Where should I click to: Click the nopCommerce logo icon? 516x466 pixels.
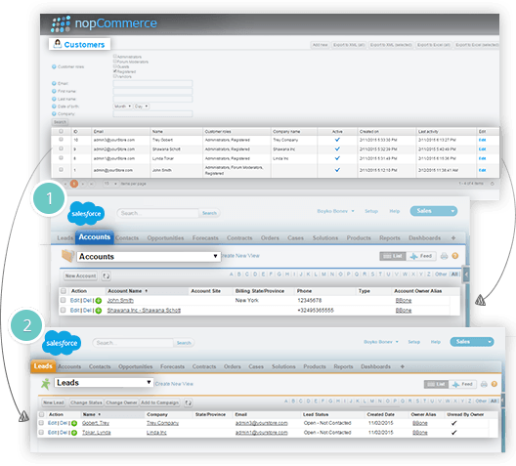click(61, 24)
